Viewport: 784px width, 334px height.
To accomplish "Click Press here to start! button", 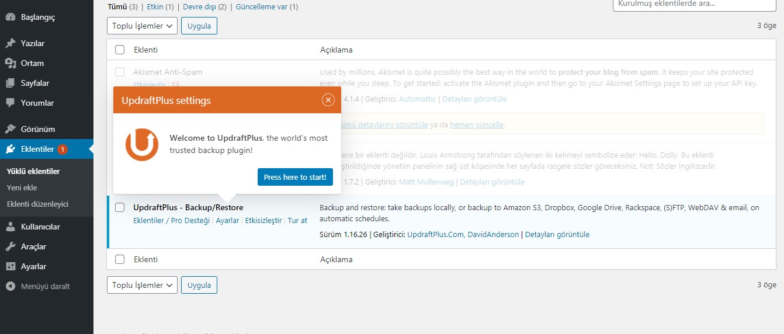I will click(x=295, y=177).
